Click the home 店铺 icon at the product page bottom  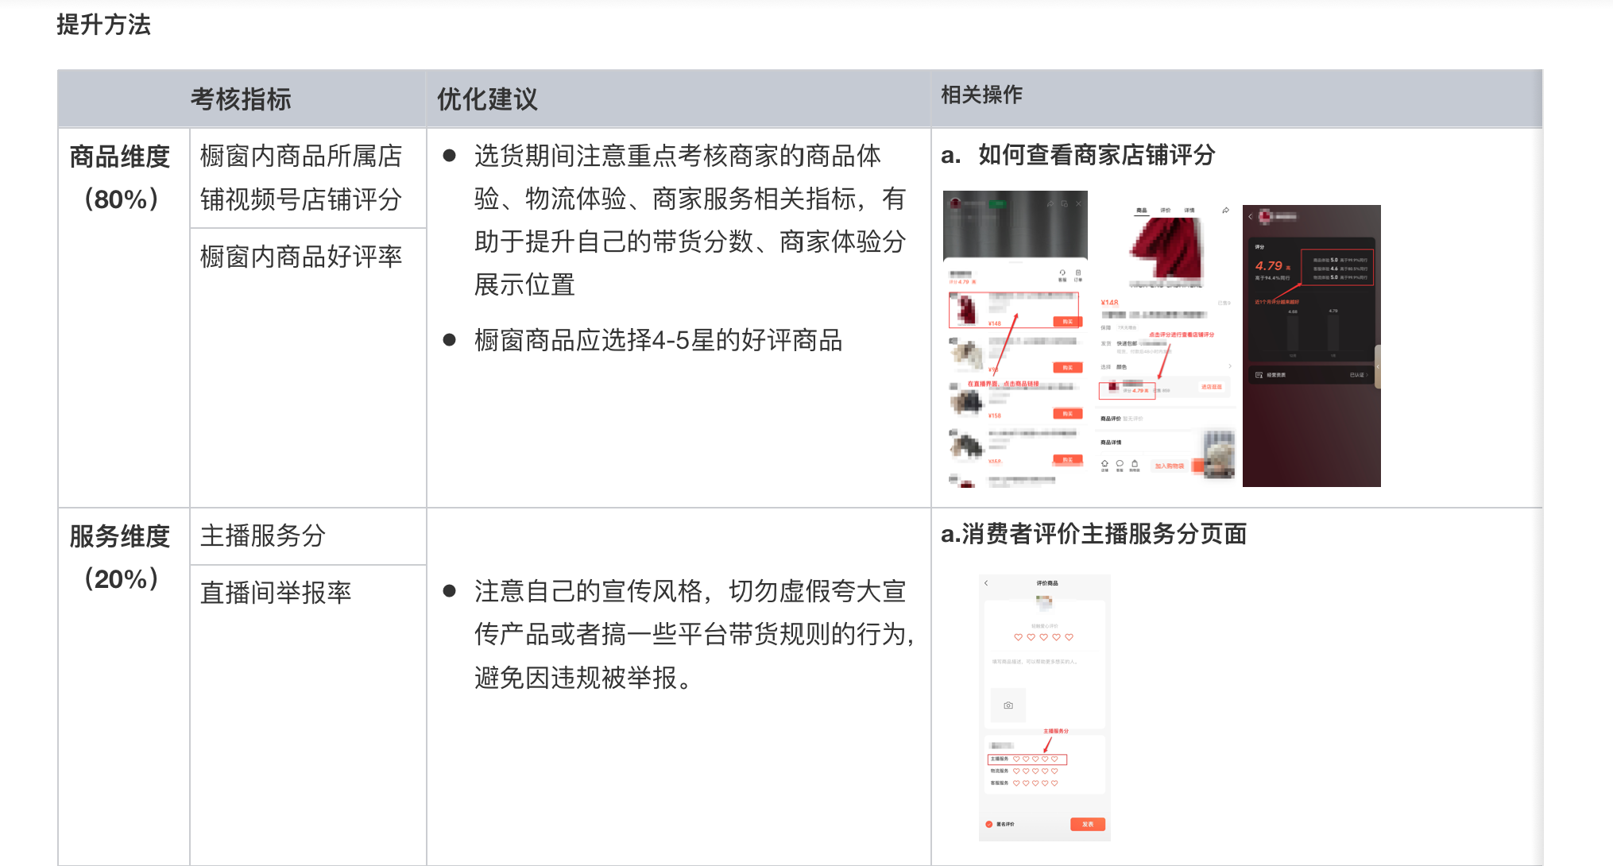click(x=1104, y=464)
